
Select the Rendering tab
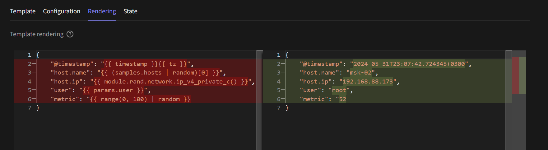[102, 11]
